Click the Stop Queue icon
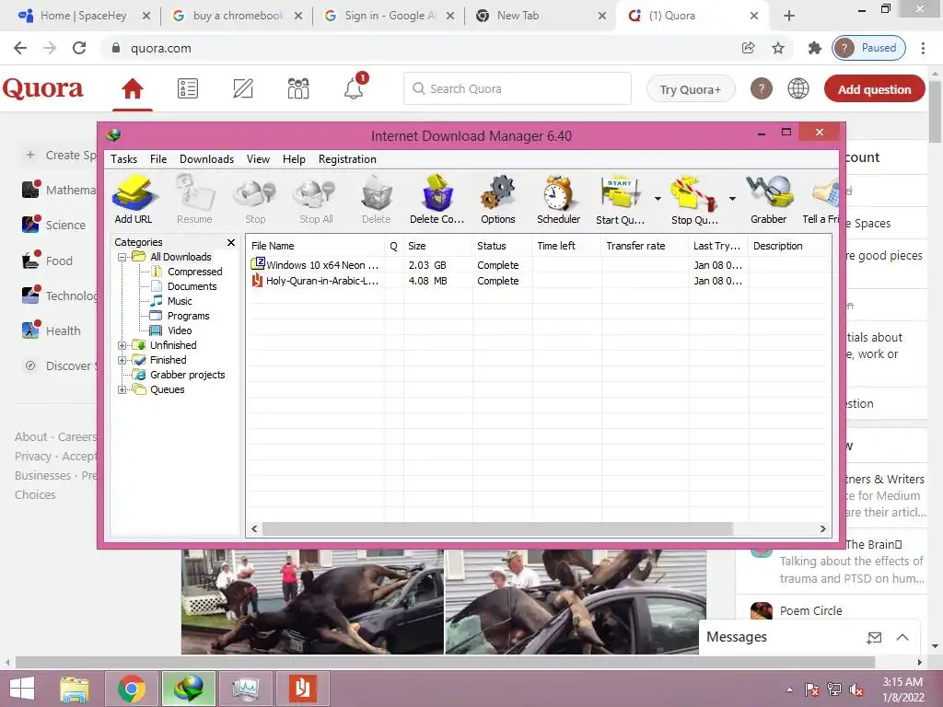 click(x=694, y=200)
